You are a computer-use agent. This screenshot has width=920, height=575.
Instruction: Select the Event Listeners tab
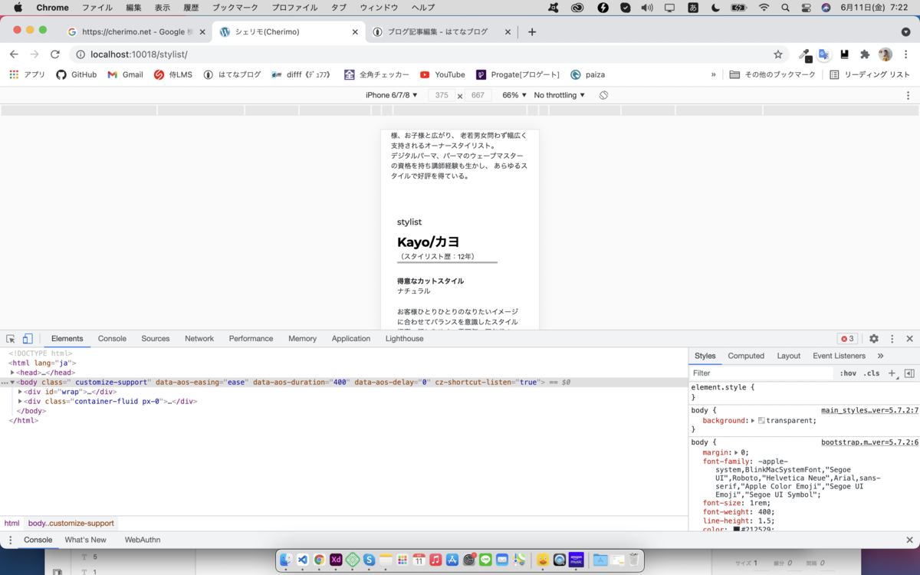tap(839, 356)
